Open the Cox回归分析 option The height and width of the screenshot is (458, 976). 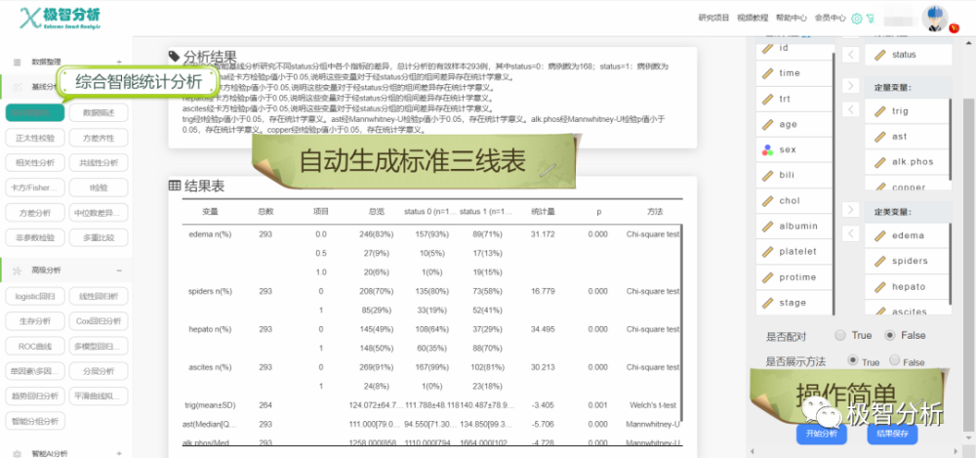pos(99,321)
